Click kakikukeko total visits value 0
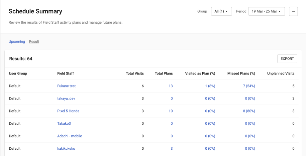The width and height of the screenshot is (306, 156). tap(143, 148)
